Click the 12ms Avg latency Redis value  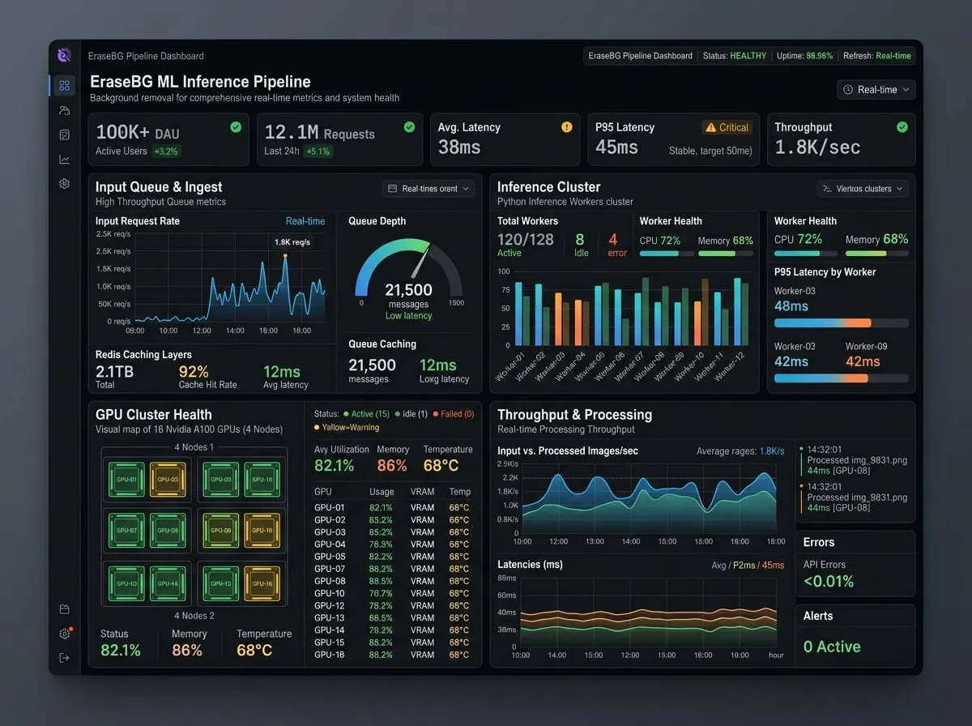click(282, 372)
